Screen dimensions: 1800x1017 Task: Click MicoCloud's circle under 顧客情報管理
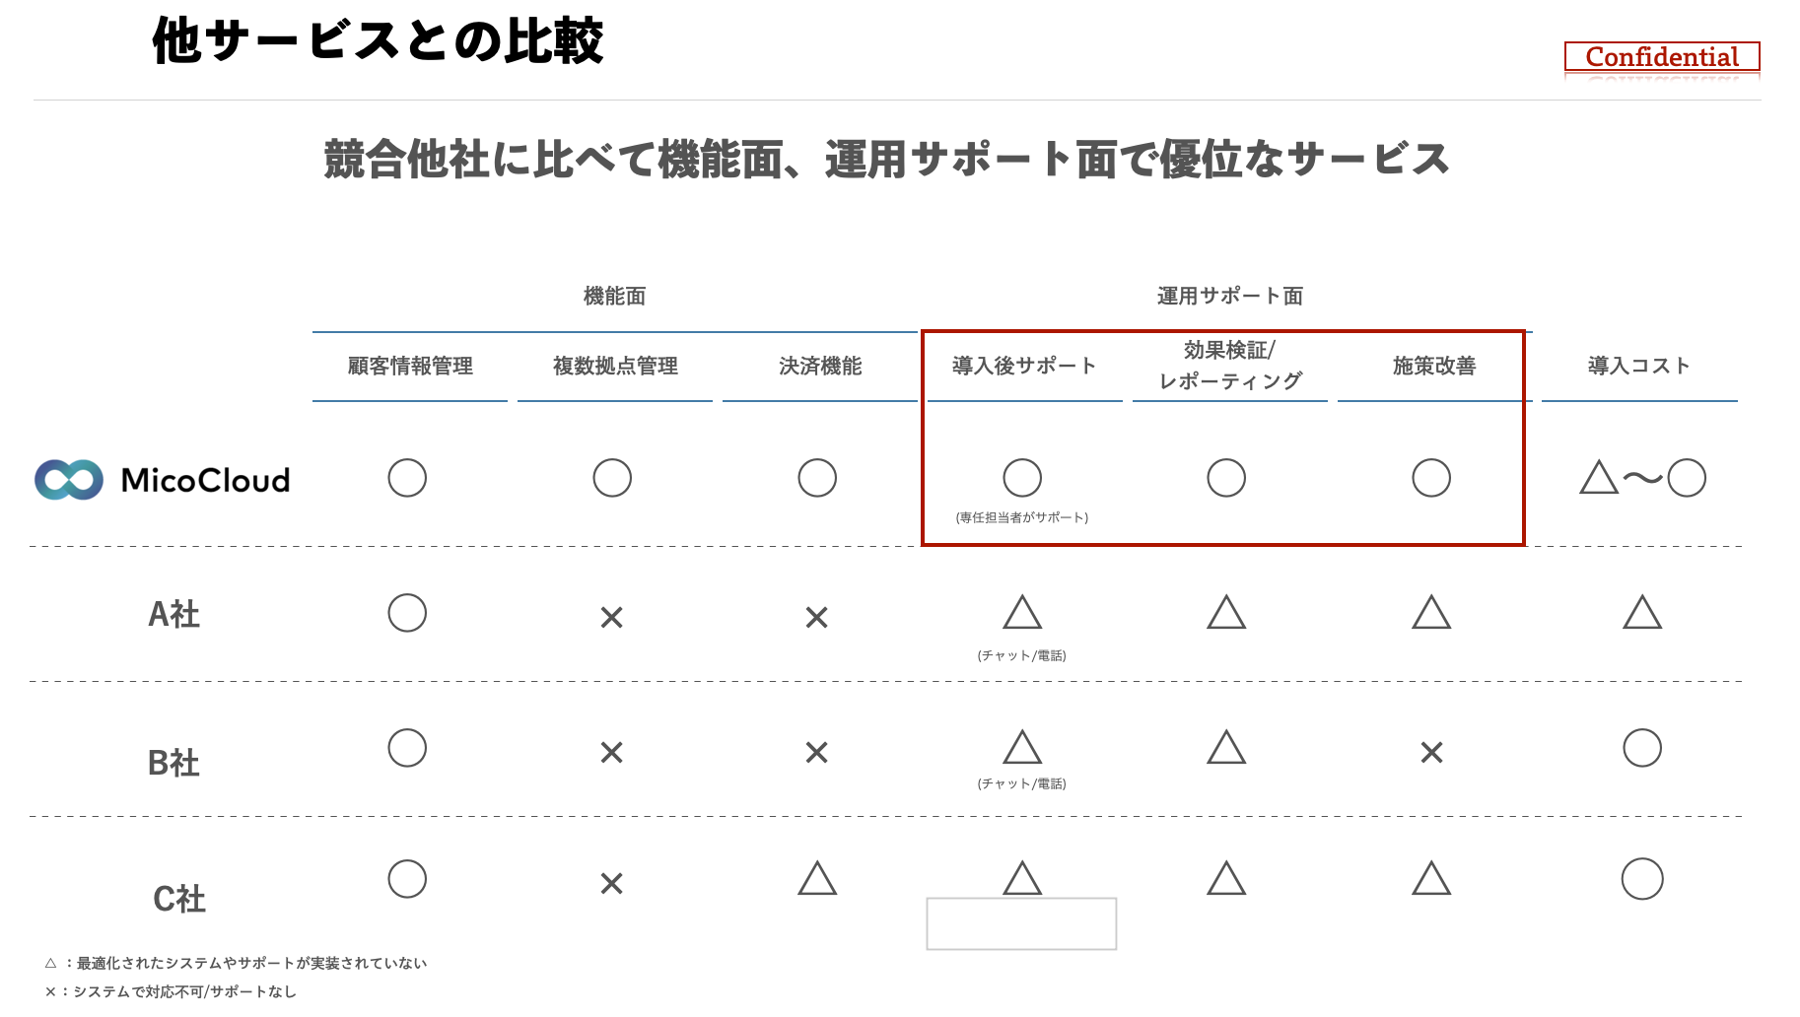[x=407, y=478]
